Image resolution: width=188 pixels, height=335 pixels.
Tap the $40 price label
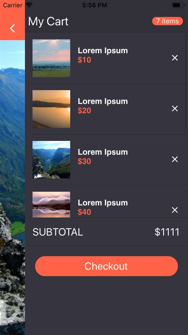coord(84,212)
